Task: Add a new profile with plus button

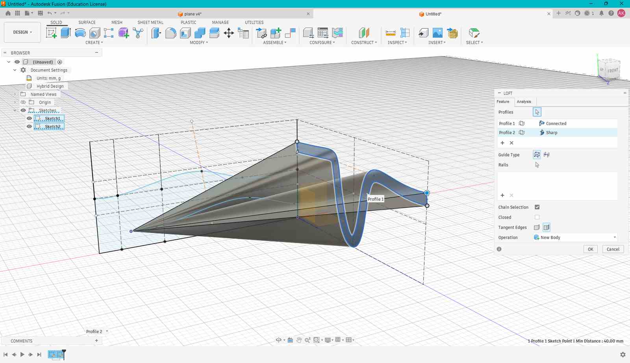Action: pos(502,143)
